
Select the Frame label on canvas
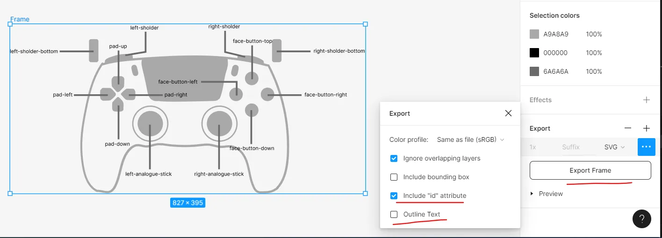20,19
